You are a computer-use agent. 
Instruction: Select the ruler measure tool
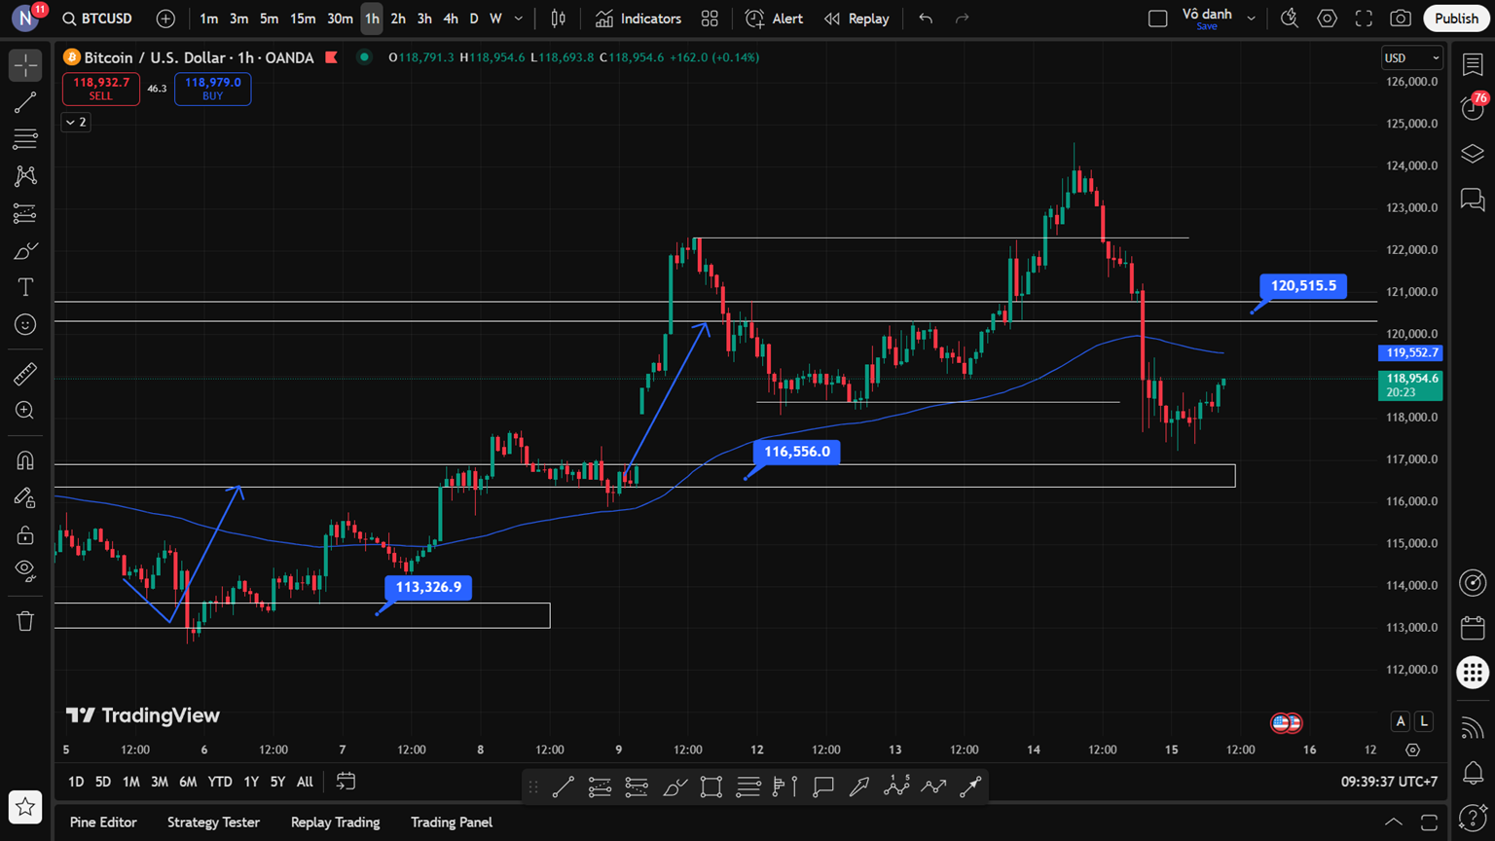tap(25, 373)
